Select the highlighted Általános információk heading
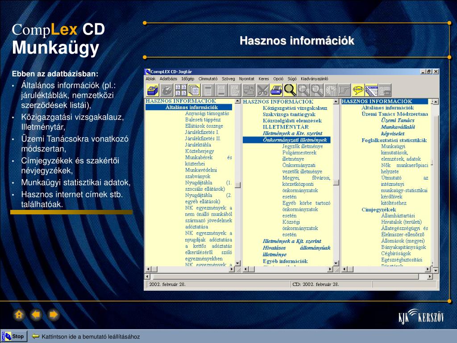 pos(189,107)
